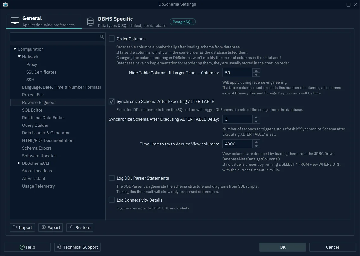The image size is (360, 256).
Task: Click the search magnifier icon in settings filter
Action: click(x=102, y=36)
